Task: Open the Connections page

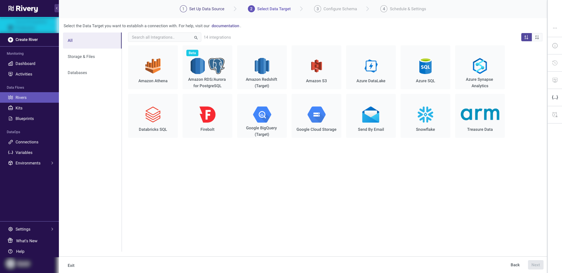Action: [x=29, y=142]
